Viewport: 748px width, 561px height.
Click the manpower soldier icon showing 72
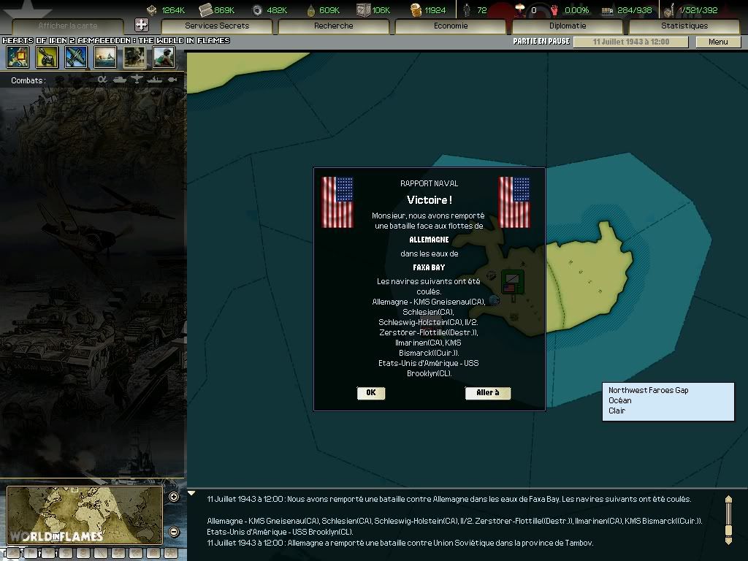(x=467, y=9)
